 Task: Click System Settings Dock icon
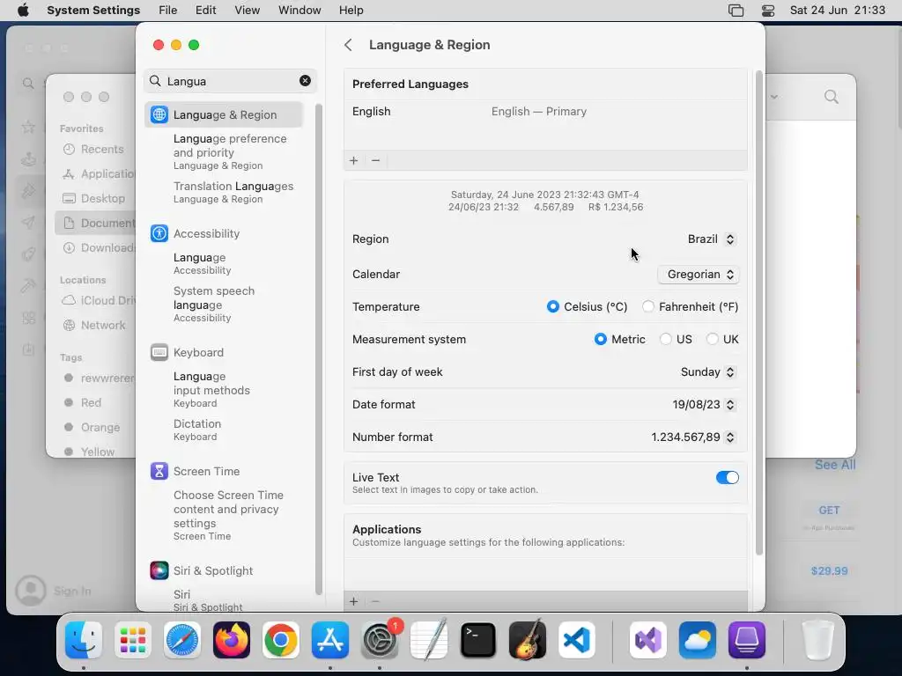380,640
